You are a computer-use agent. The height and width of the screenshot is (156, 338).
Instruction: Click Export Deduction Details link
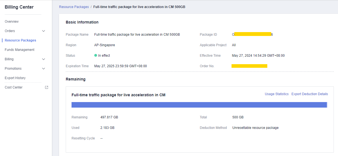pyautogui.click(x=309, y=94)
